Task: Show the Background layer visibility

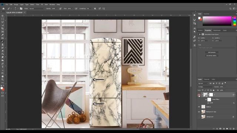Action: [199, 117]
